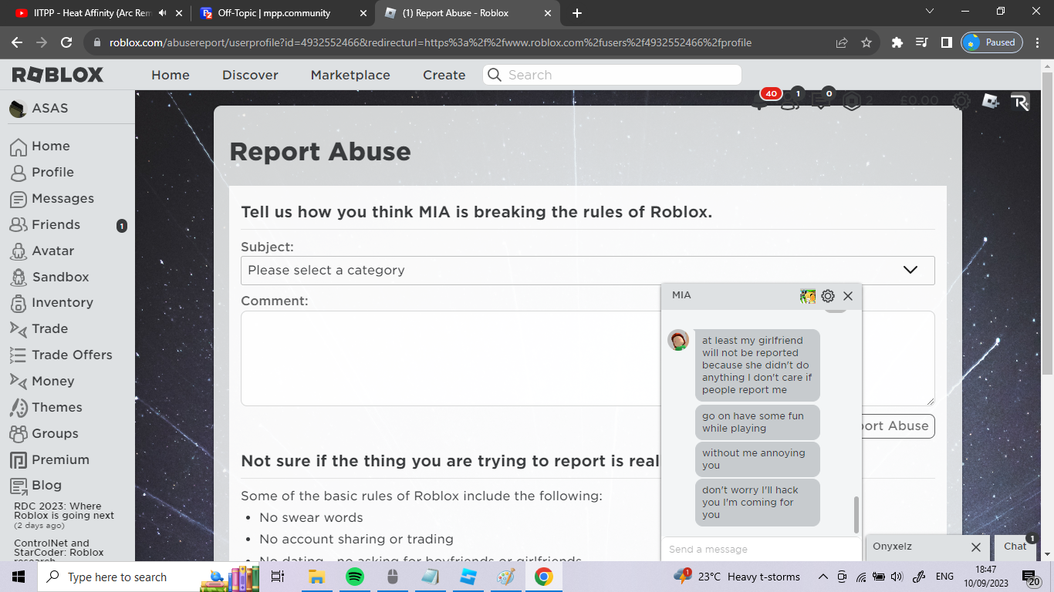Toggle Chrome side panel icon
Viewport: 1054px width, 592px height.
[x=946, y=42]
